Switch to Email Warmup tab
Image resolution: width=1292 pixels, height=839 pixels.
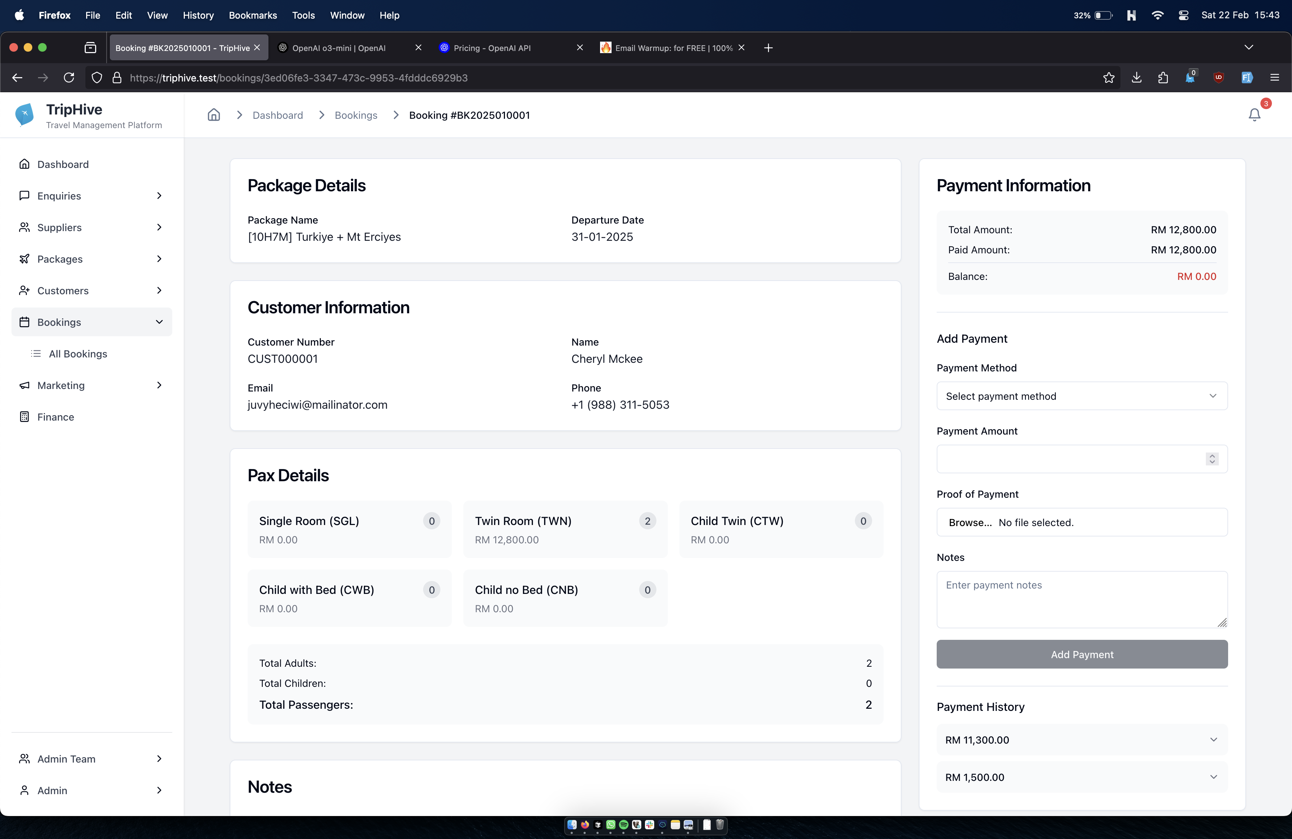673,48
